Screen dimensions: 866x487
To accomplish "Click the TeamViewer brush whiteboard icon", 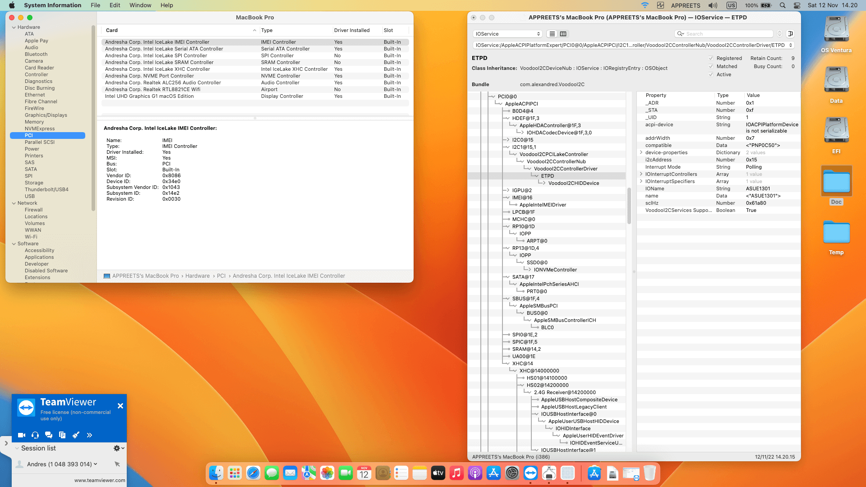I will [76, 435].
